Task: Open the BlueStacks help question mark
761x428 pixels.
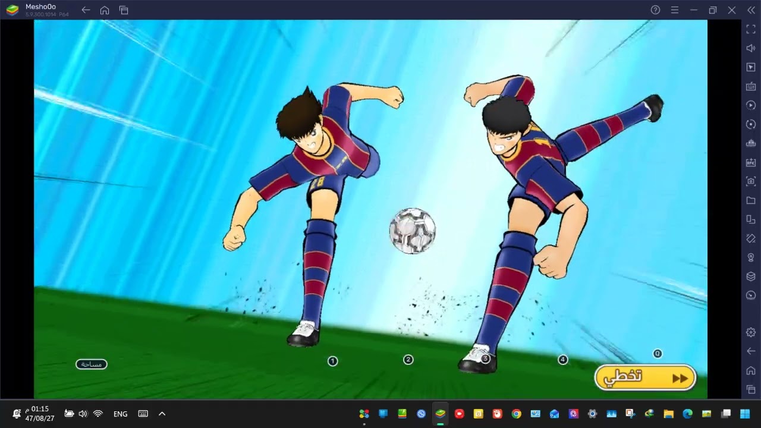Action: click(655, 10)
